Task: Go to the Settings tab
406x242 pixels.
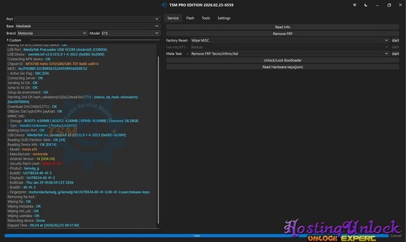Action: coord(223,18)
